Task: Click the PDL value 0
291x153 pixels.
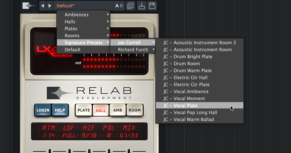Action: point(109,136)
